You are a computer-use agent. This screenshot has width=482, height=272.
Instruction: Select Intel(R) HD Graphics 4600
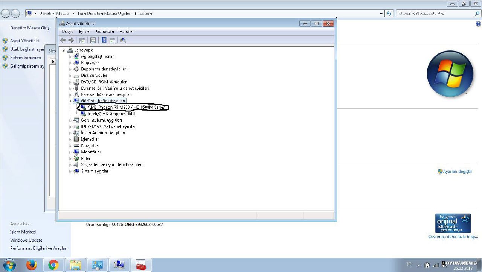[111, 114]
